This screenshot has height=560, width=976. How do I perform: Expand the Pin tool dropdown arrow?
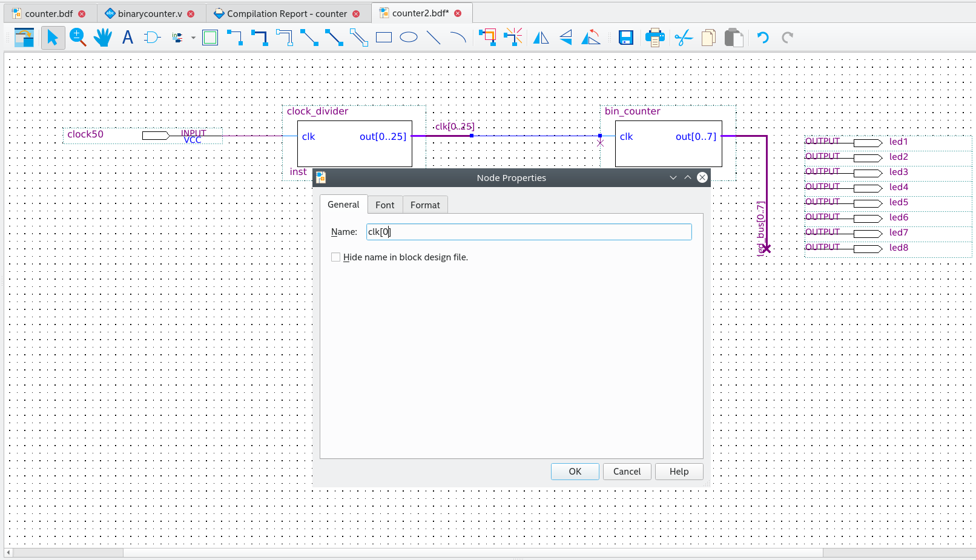[x=193, y=38]
